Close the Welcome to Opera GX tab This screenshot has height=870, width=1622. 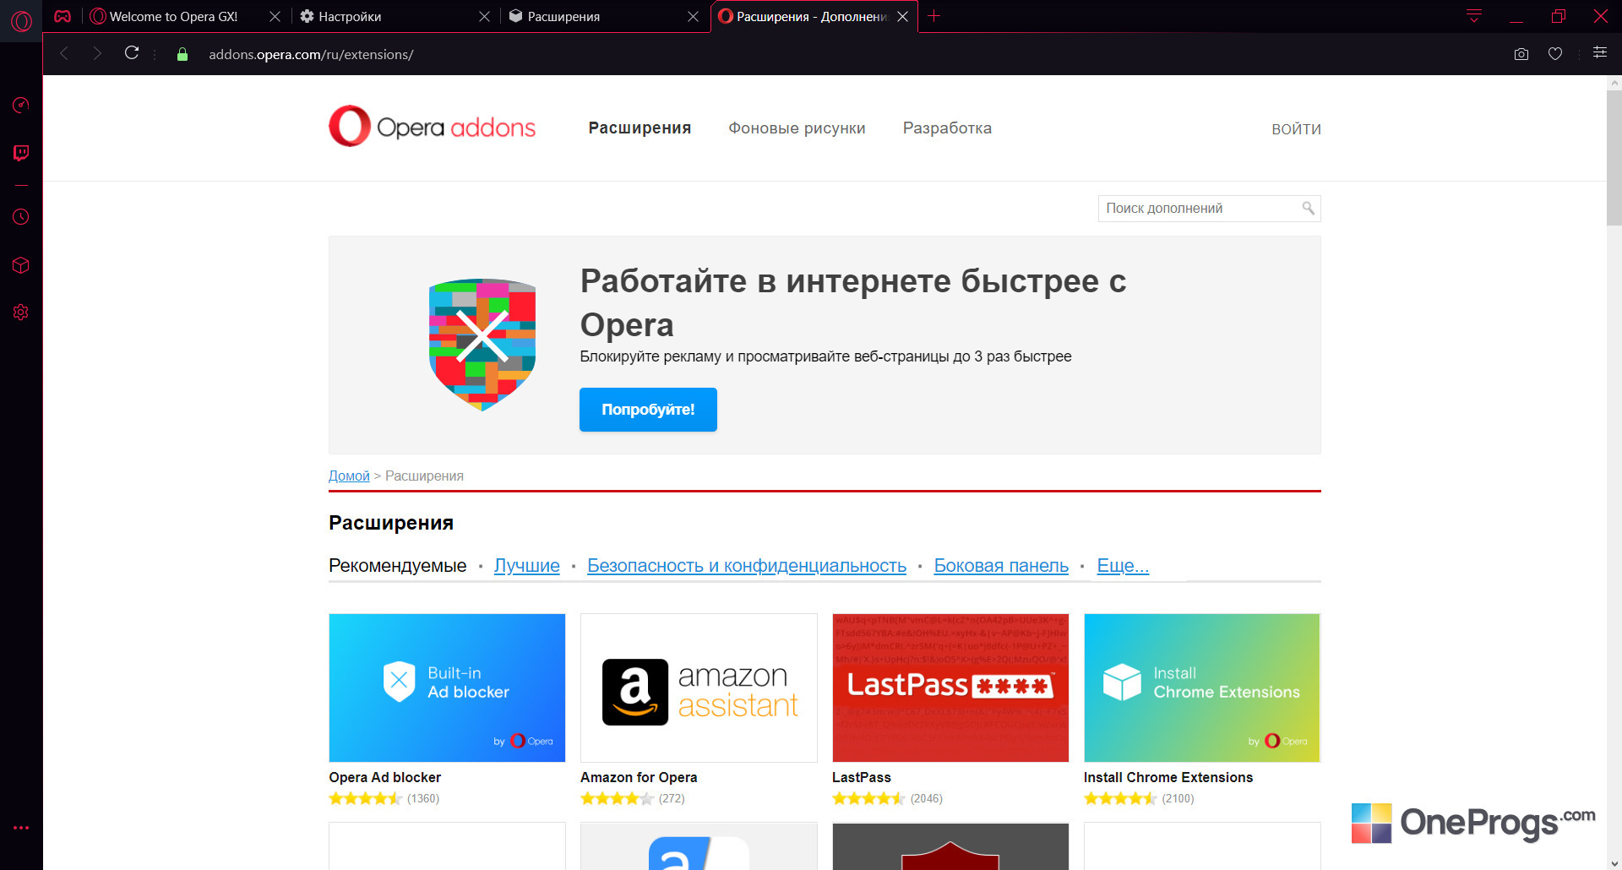[275, 16]
